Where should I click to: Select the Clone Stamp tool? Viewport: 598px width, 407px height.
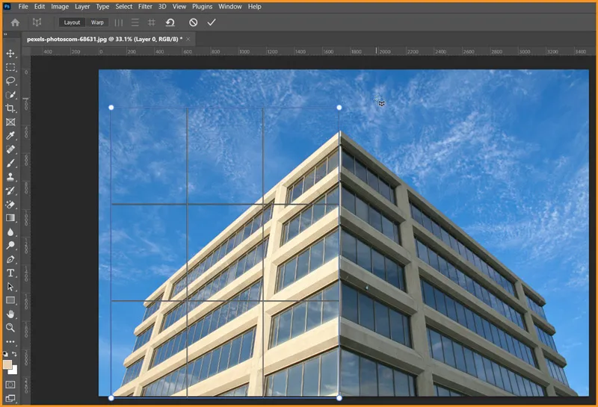(10, 177)
